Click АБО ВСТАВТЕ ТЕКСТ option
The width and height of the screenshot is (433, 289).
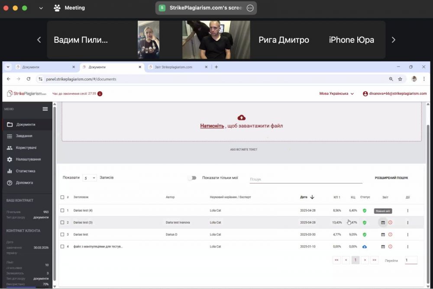(x=243, y=150)
